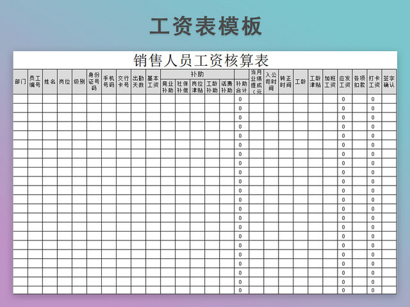
Task: Select the 话费补助 sub-header cell
Action: (227, 87)
